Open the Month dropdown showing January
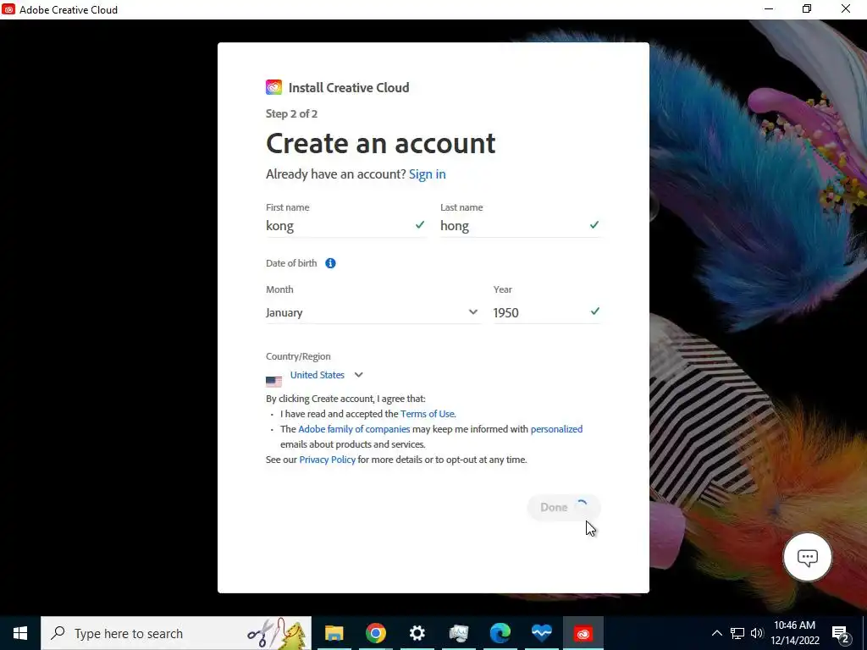Screen dimensions: 867x650 373,312
